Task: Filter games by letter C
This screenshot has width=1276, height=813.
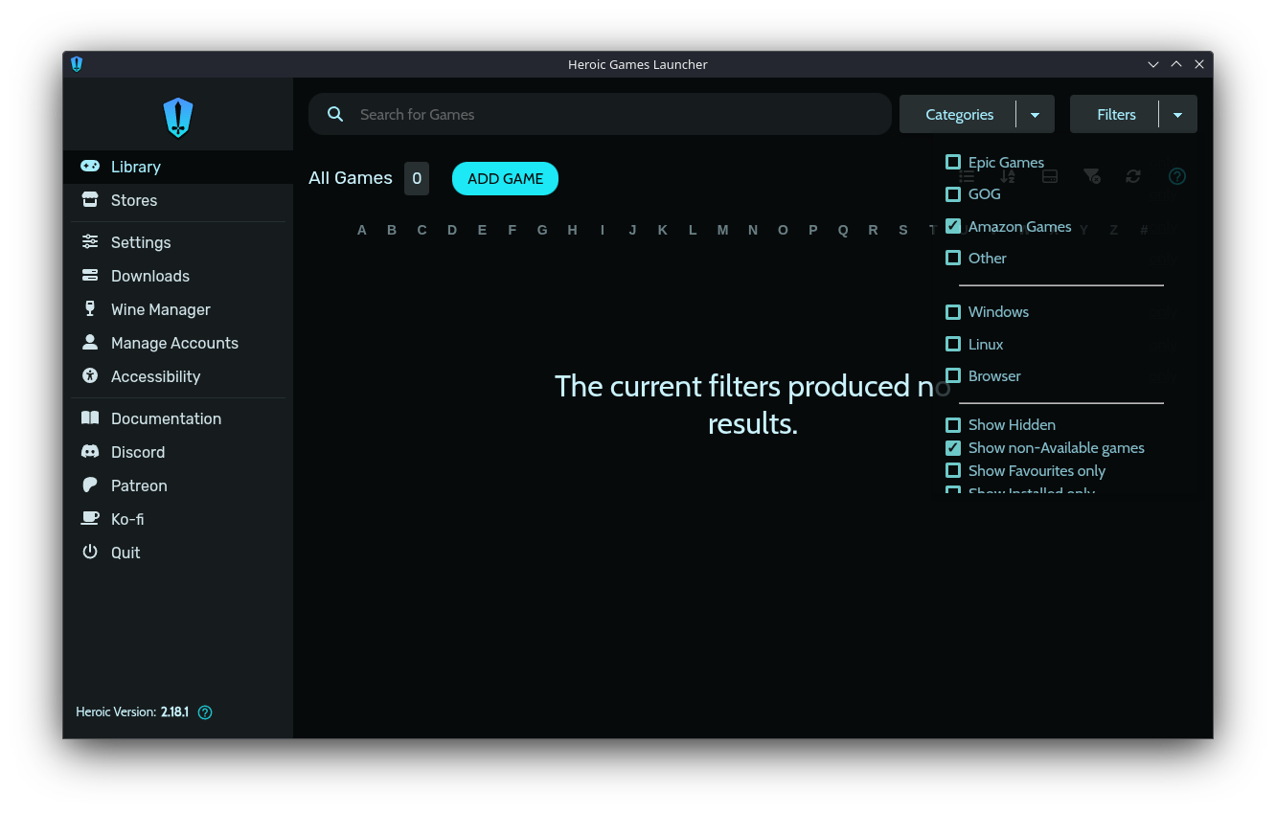Action: [422, 230]
